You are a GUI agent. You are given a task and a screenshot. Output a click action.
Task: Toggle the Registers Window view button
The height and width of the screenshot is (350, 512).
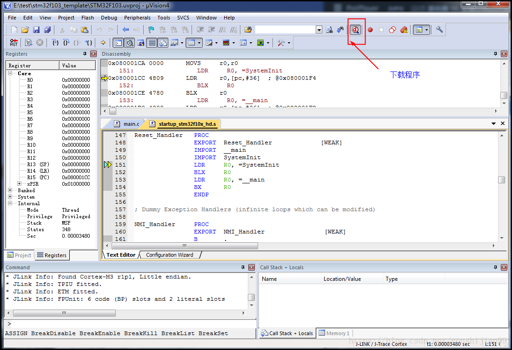coord(152,43)
